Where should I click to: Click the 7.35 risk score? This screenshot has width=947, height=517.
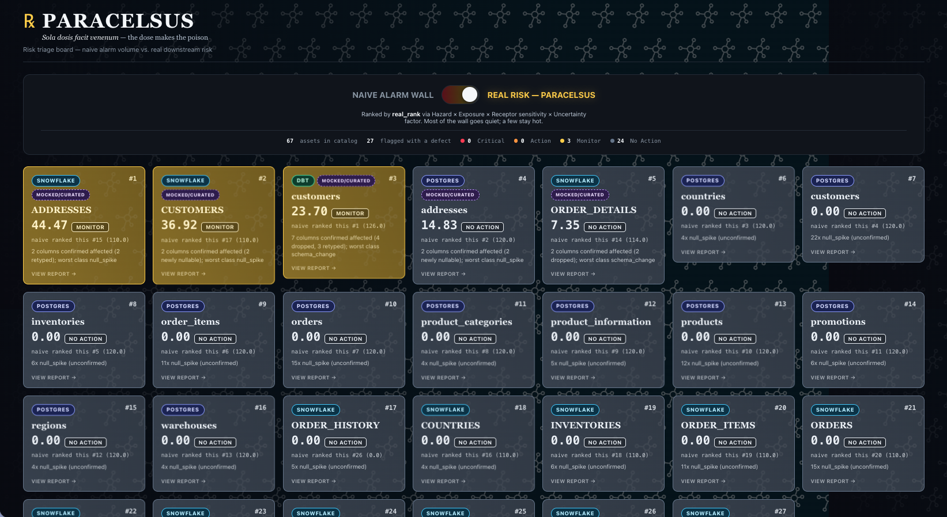[x=565, y=225]
